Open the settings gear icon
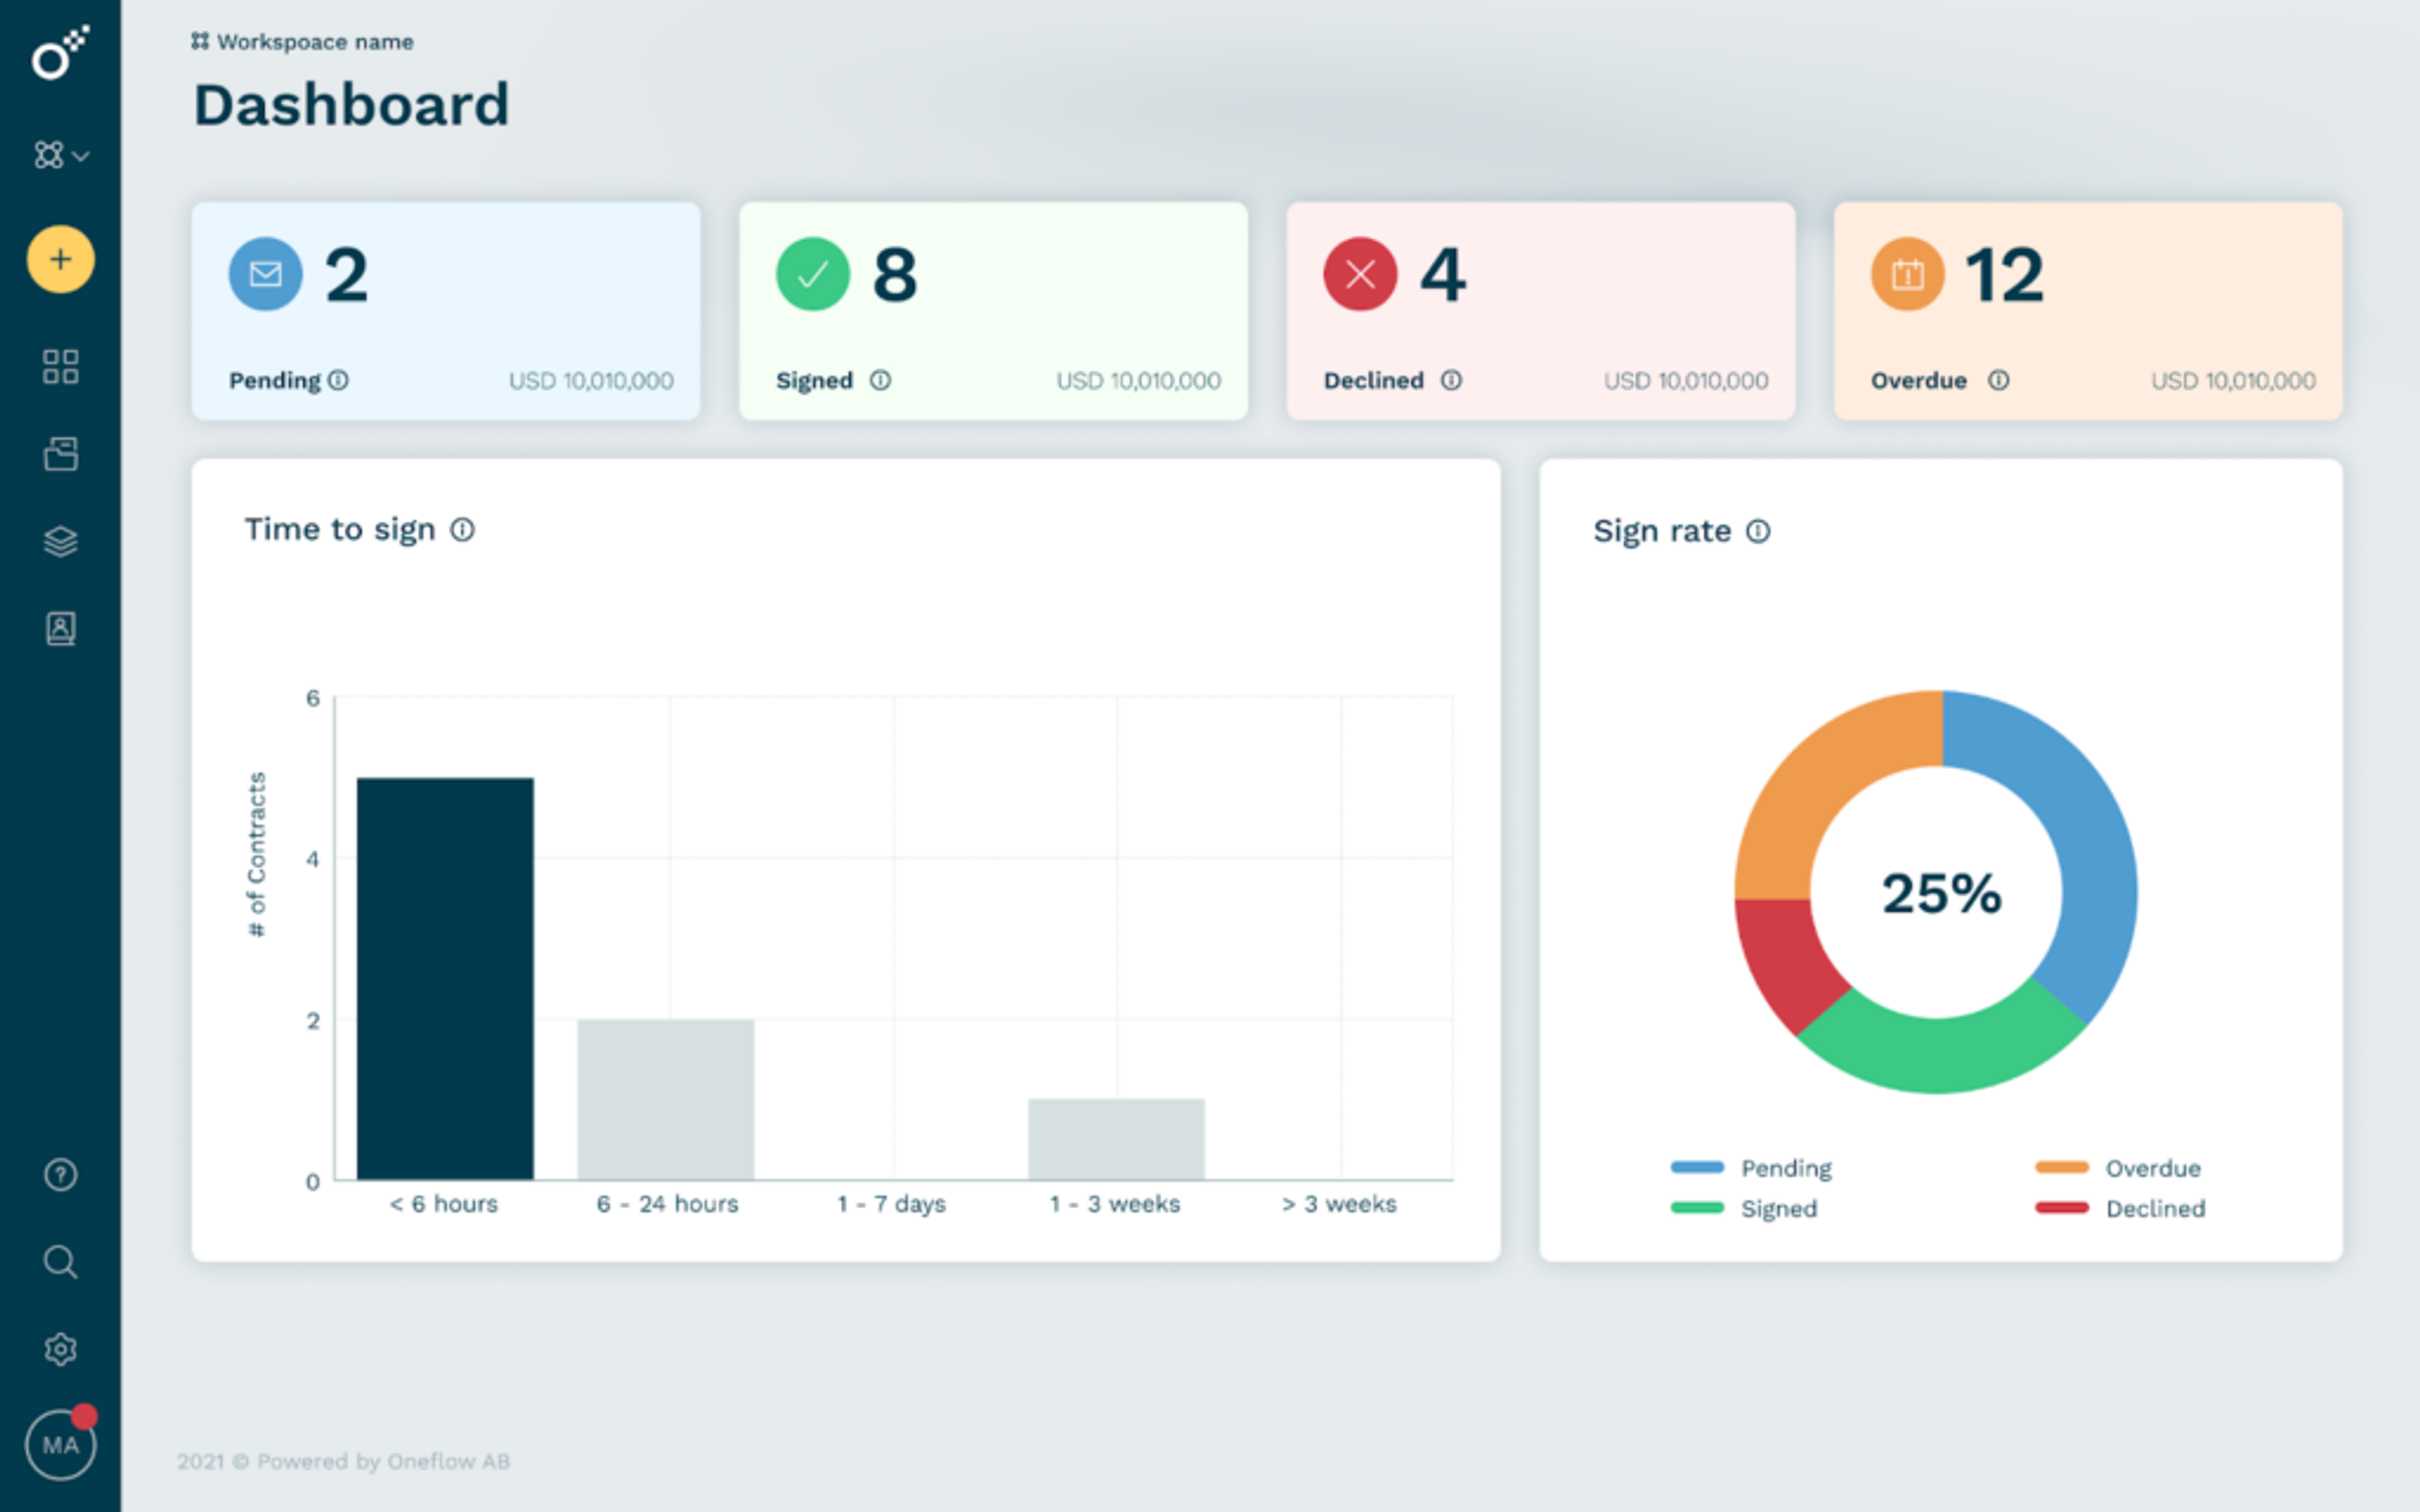Viewport: 2420px width, 1512px height. pos(60,1349)
